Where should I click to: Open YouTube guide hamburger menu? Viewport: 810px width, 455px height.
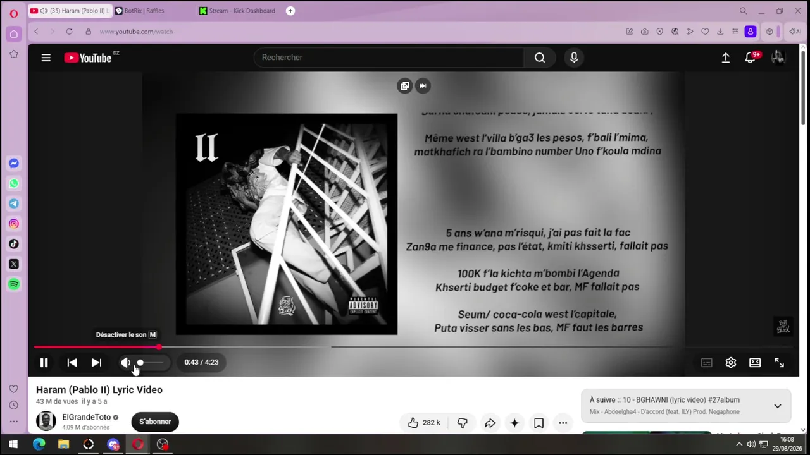46,58
